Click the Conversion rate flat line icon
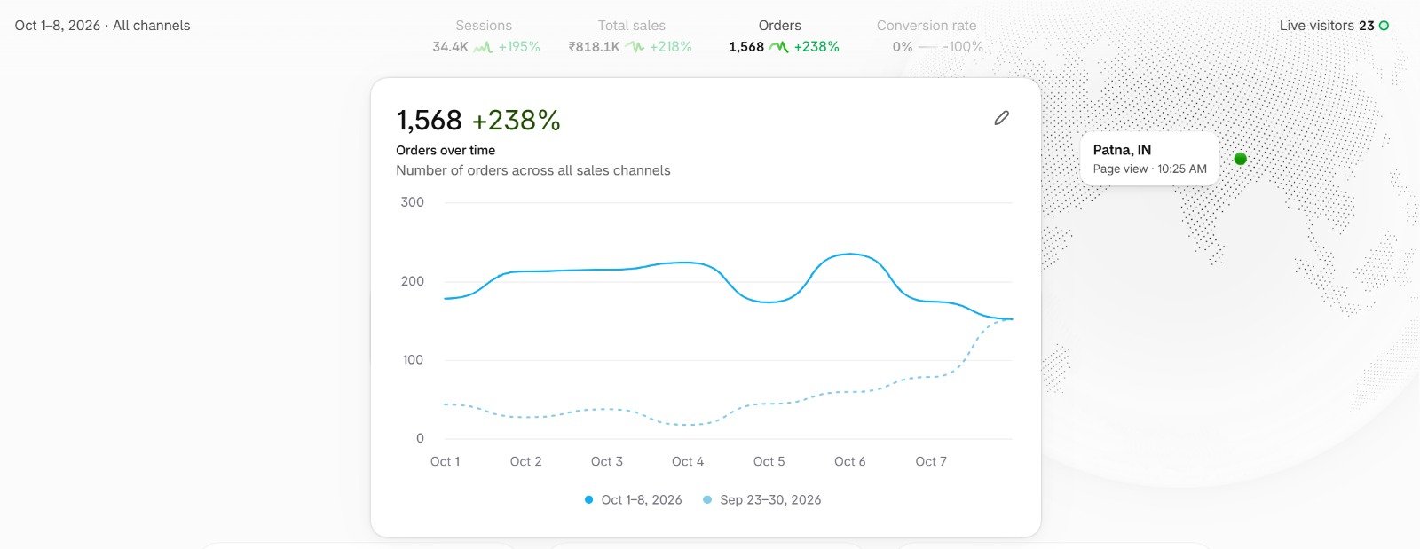The height and width of the screenshot is (549, 1420). tap(927, 47)
